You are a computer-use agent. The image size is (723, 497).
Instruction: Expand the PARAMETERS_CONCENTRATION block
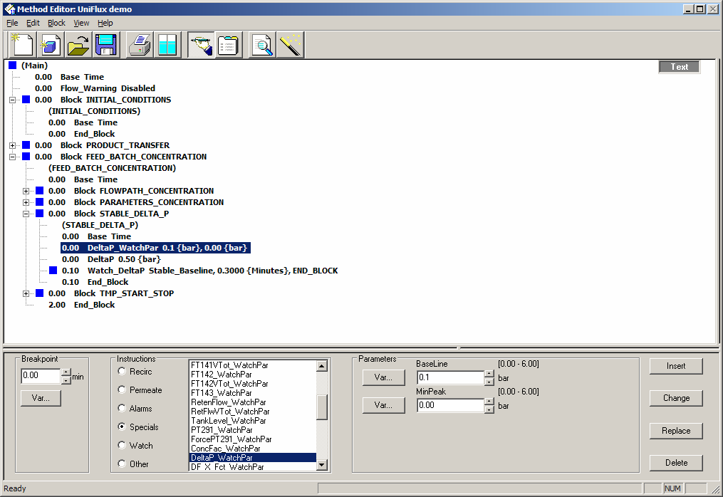(x=26, y=202)
